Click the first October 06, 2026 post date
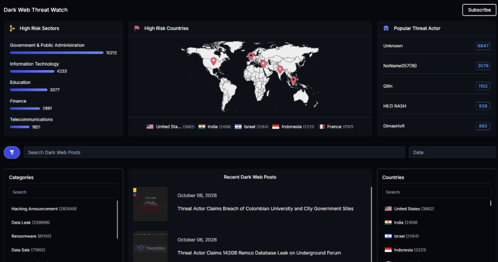The height and width of the screenshot is (262, 498). pyautogui.click(x=197, y=195)
